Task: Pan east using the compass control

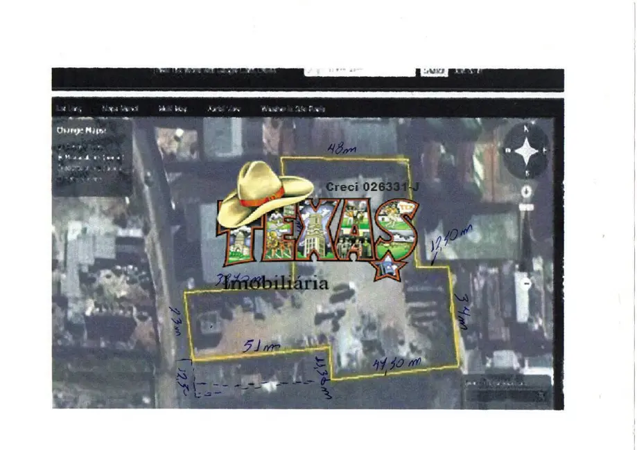Action: click(x=546, y=150)
